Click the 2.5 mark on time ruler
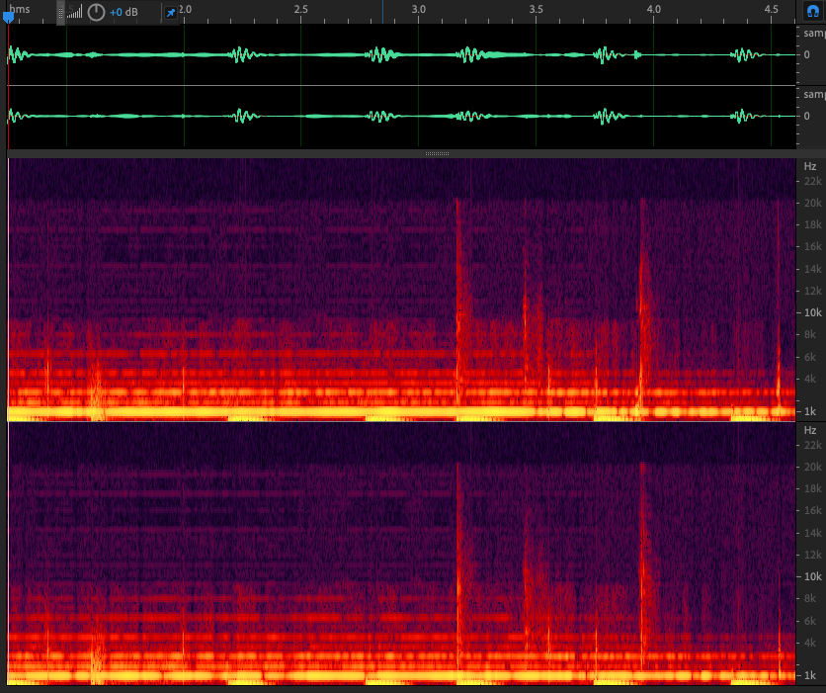826x693 pixels. point(301,9)
